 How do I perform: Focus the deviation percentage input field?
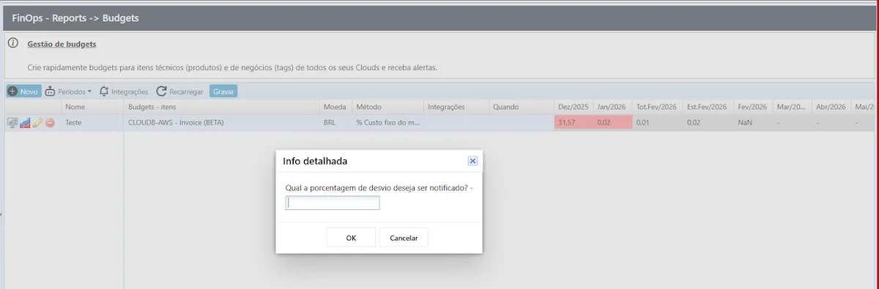coord(333,203)
